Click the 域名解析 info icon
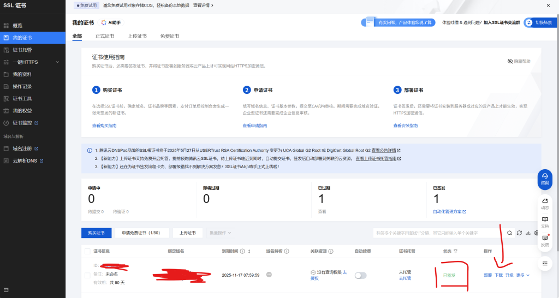This screenshot has width=559, height=298. (287, 251)
